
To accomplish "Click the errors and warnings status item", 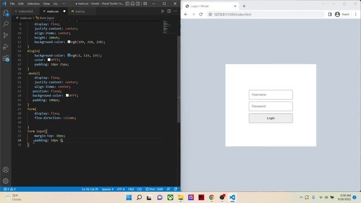I will point(10,189).
